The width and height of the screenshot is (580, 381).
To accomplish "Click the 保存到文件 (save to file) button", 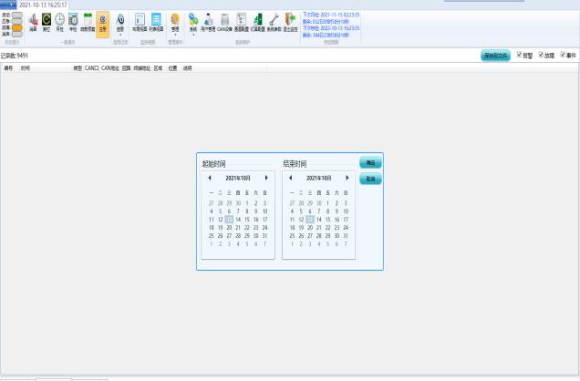I will [495, 56].
